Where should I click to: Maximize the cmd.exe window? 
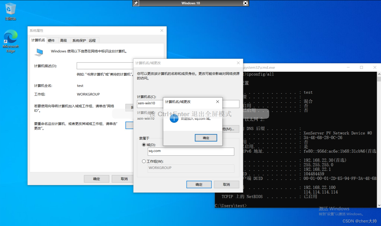point(362,67)
